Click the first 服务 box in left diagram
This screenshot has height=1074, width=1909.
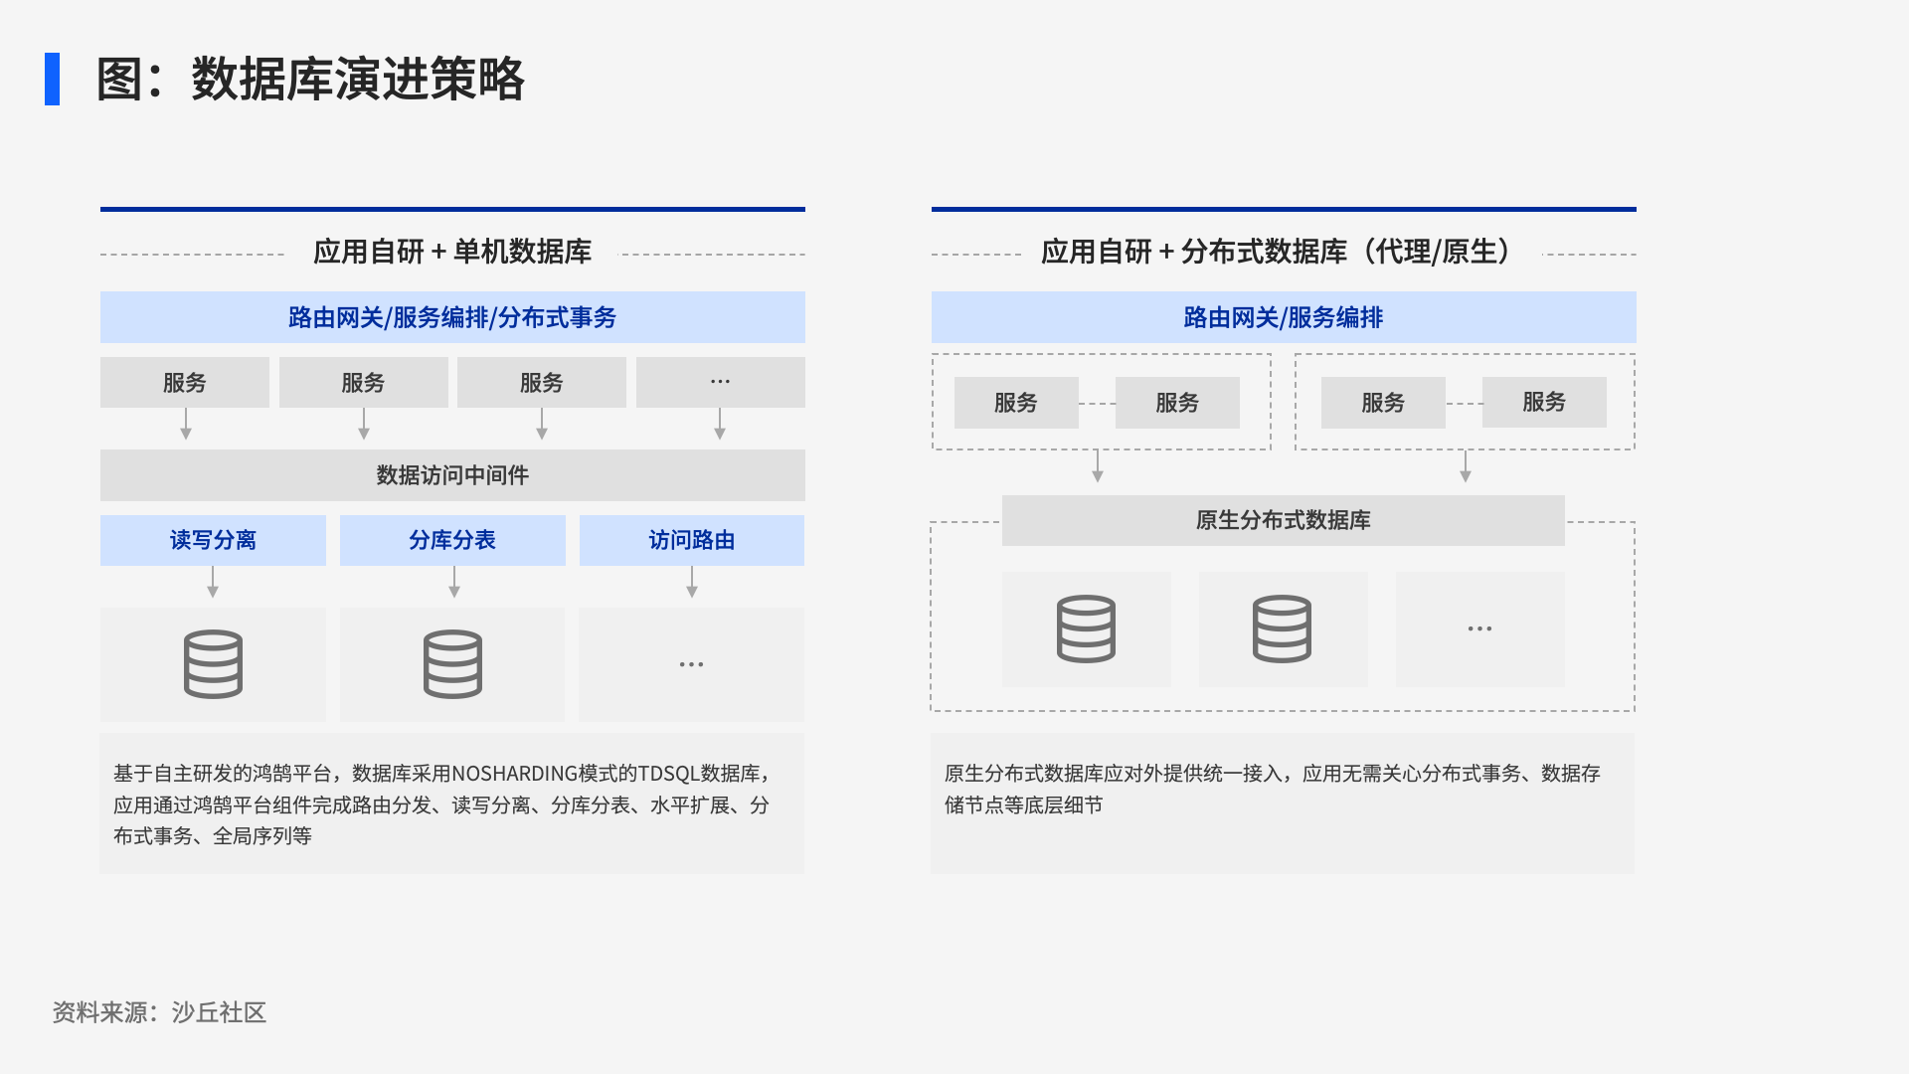[x=185, y=382]
